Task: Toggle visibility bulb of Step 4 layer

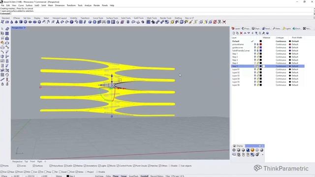Action: point(255,63)
